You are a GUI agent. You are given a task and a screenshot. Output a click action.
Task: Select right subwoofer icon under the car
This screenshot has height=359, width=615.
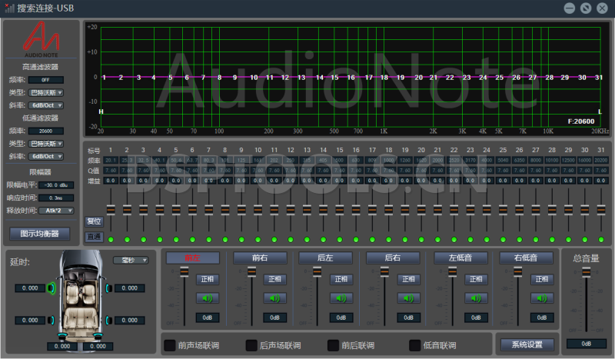coord(98,335)
